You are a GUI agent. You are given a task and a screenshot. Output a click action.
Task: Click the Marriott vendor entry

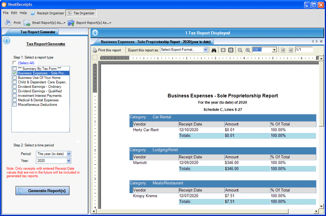click(x=140, y=163)
